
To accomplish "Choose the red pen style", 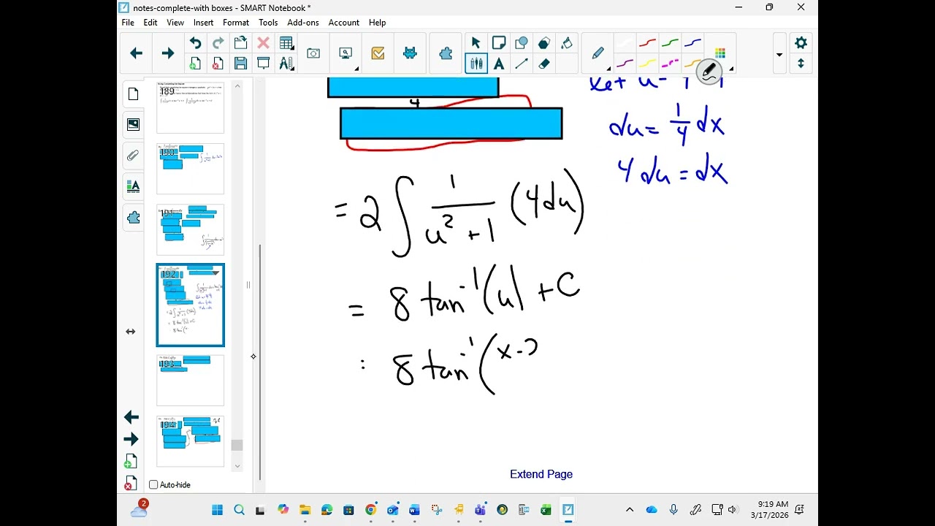I will (x=647, y=43).
